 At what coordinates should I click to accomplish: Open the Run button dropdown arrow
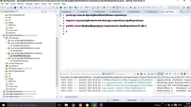pos(73,7)
